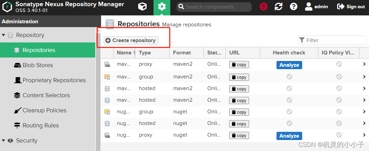Click the nuget proxy repository type icon
This screenshot has height=151, width=369.
pos(107,135)
